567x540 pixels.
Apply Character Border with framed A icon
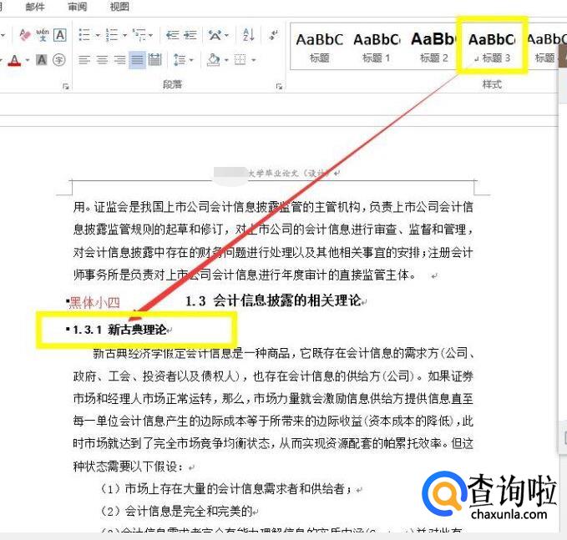[x=60, y=35]
